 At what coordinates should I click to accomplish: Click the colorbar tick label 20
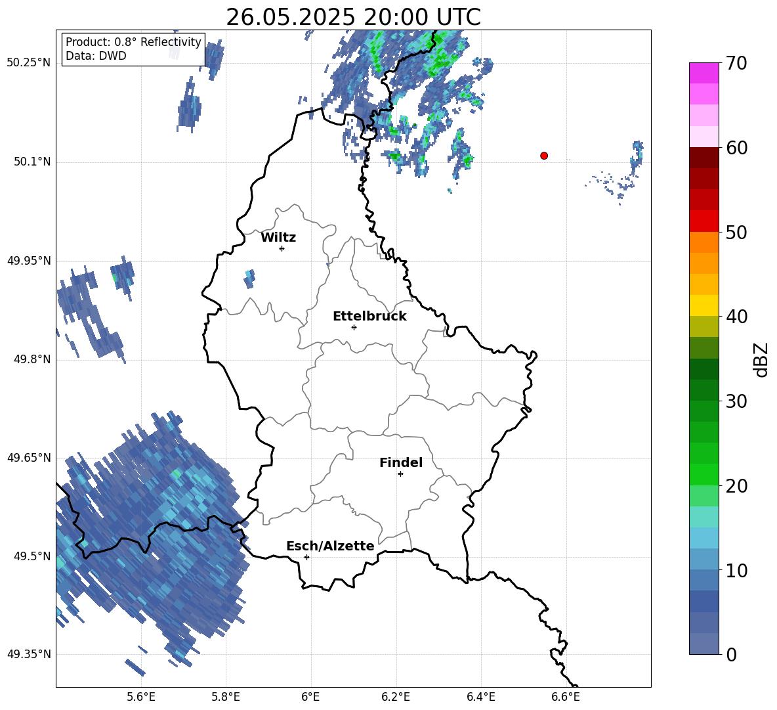[736, 487]
